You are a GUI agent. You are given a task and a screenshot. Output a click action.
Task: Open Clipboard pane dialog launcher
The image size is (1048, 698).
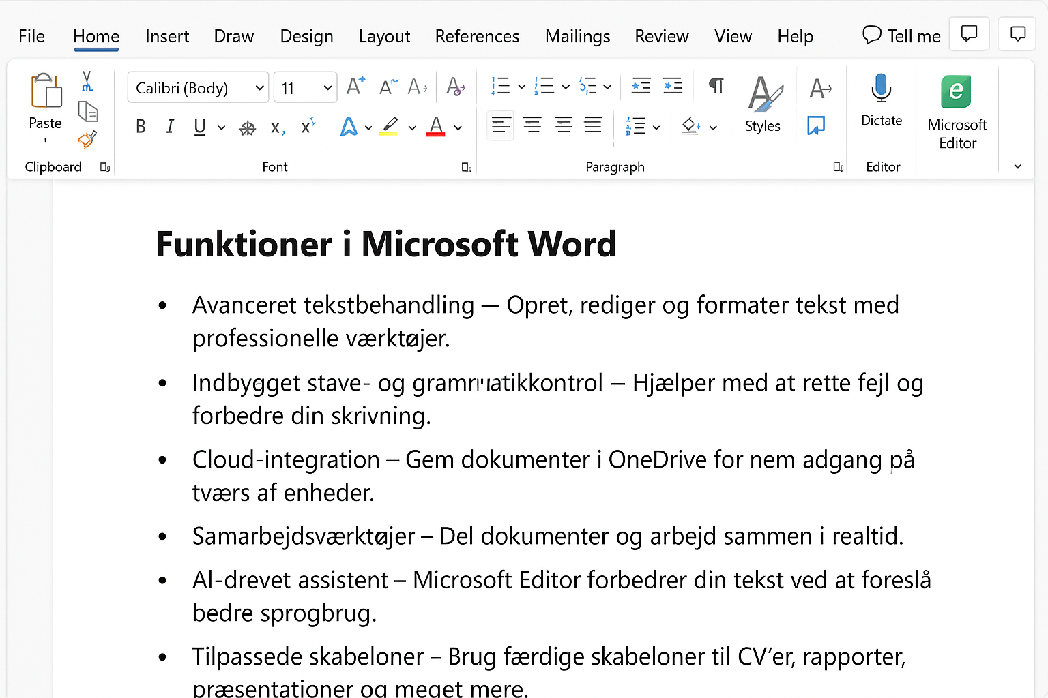point(105,167)
